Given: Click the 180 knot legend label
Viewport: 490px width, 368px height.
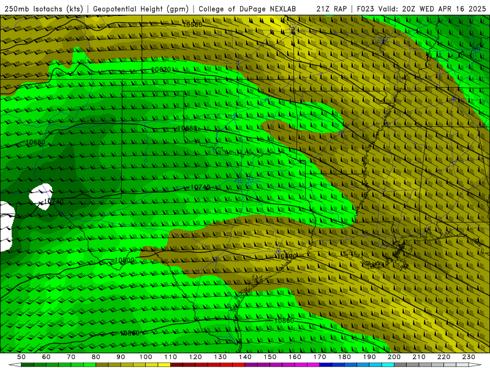Looking at the screenshot, I should (x=345, y=357).
